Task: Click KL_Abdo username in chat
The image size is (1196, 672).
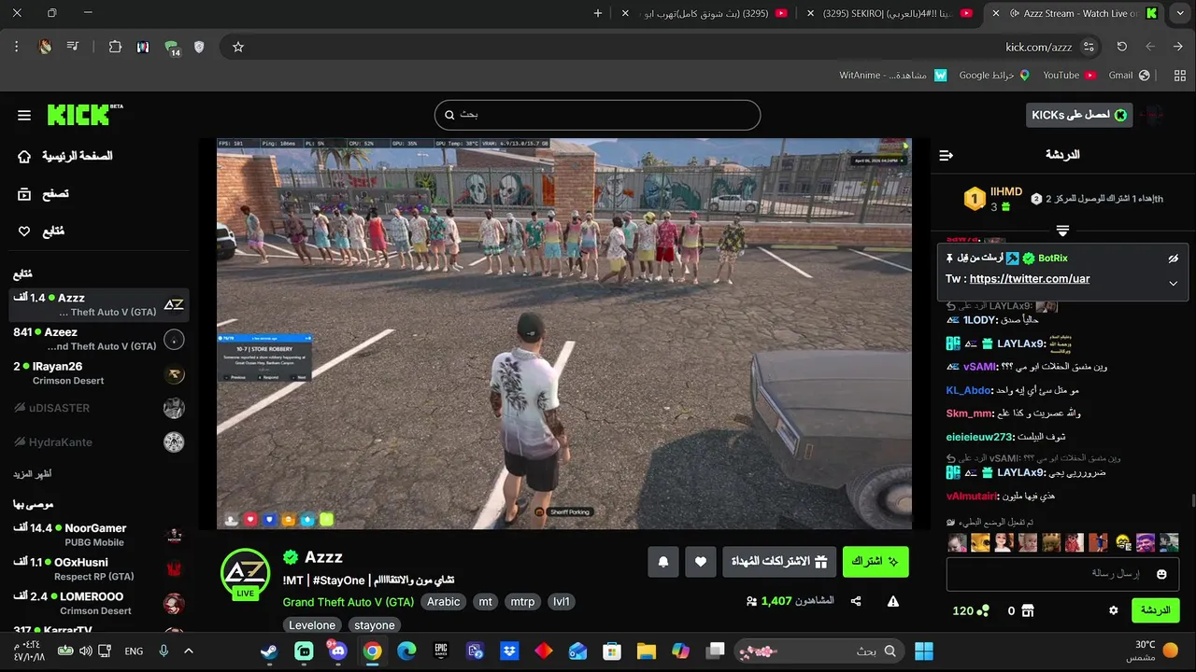Action: click(968, 390)
